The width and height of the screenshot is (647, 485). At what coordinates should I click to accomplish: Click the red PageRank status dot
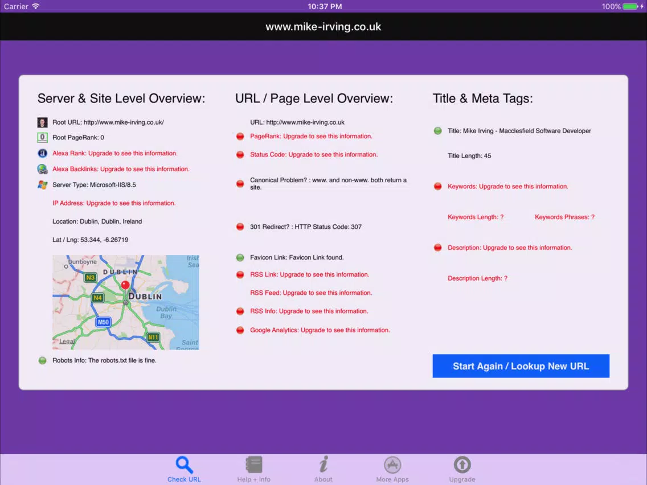coord(240,137)
